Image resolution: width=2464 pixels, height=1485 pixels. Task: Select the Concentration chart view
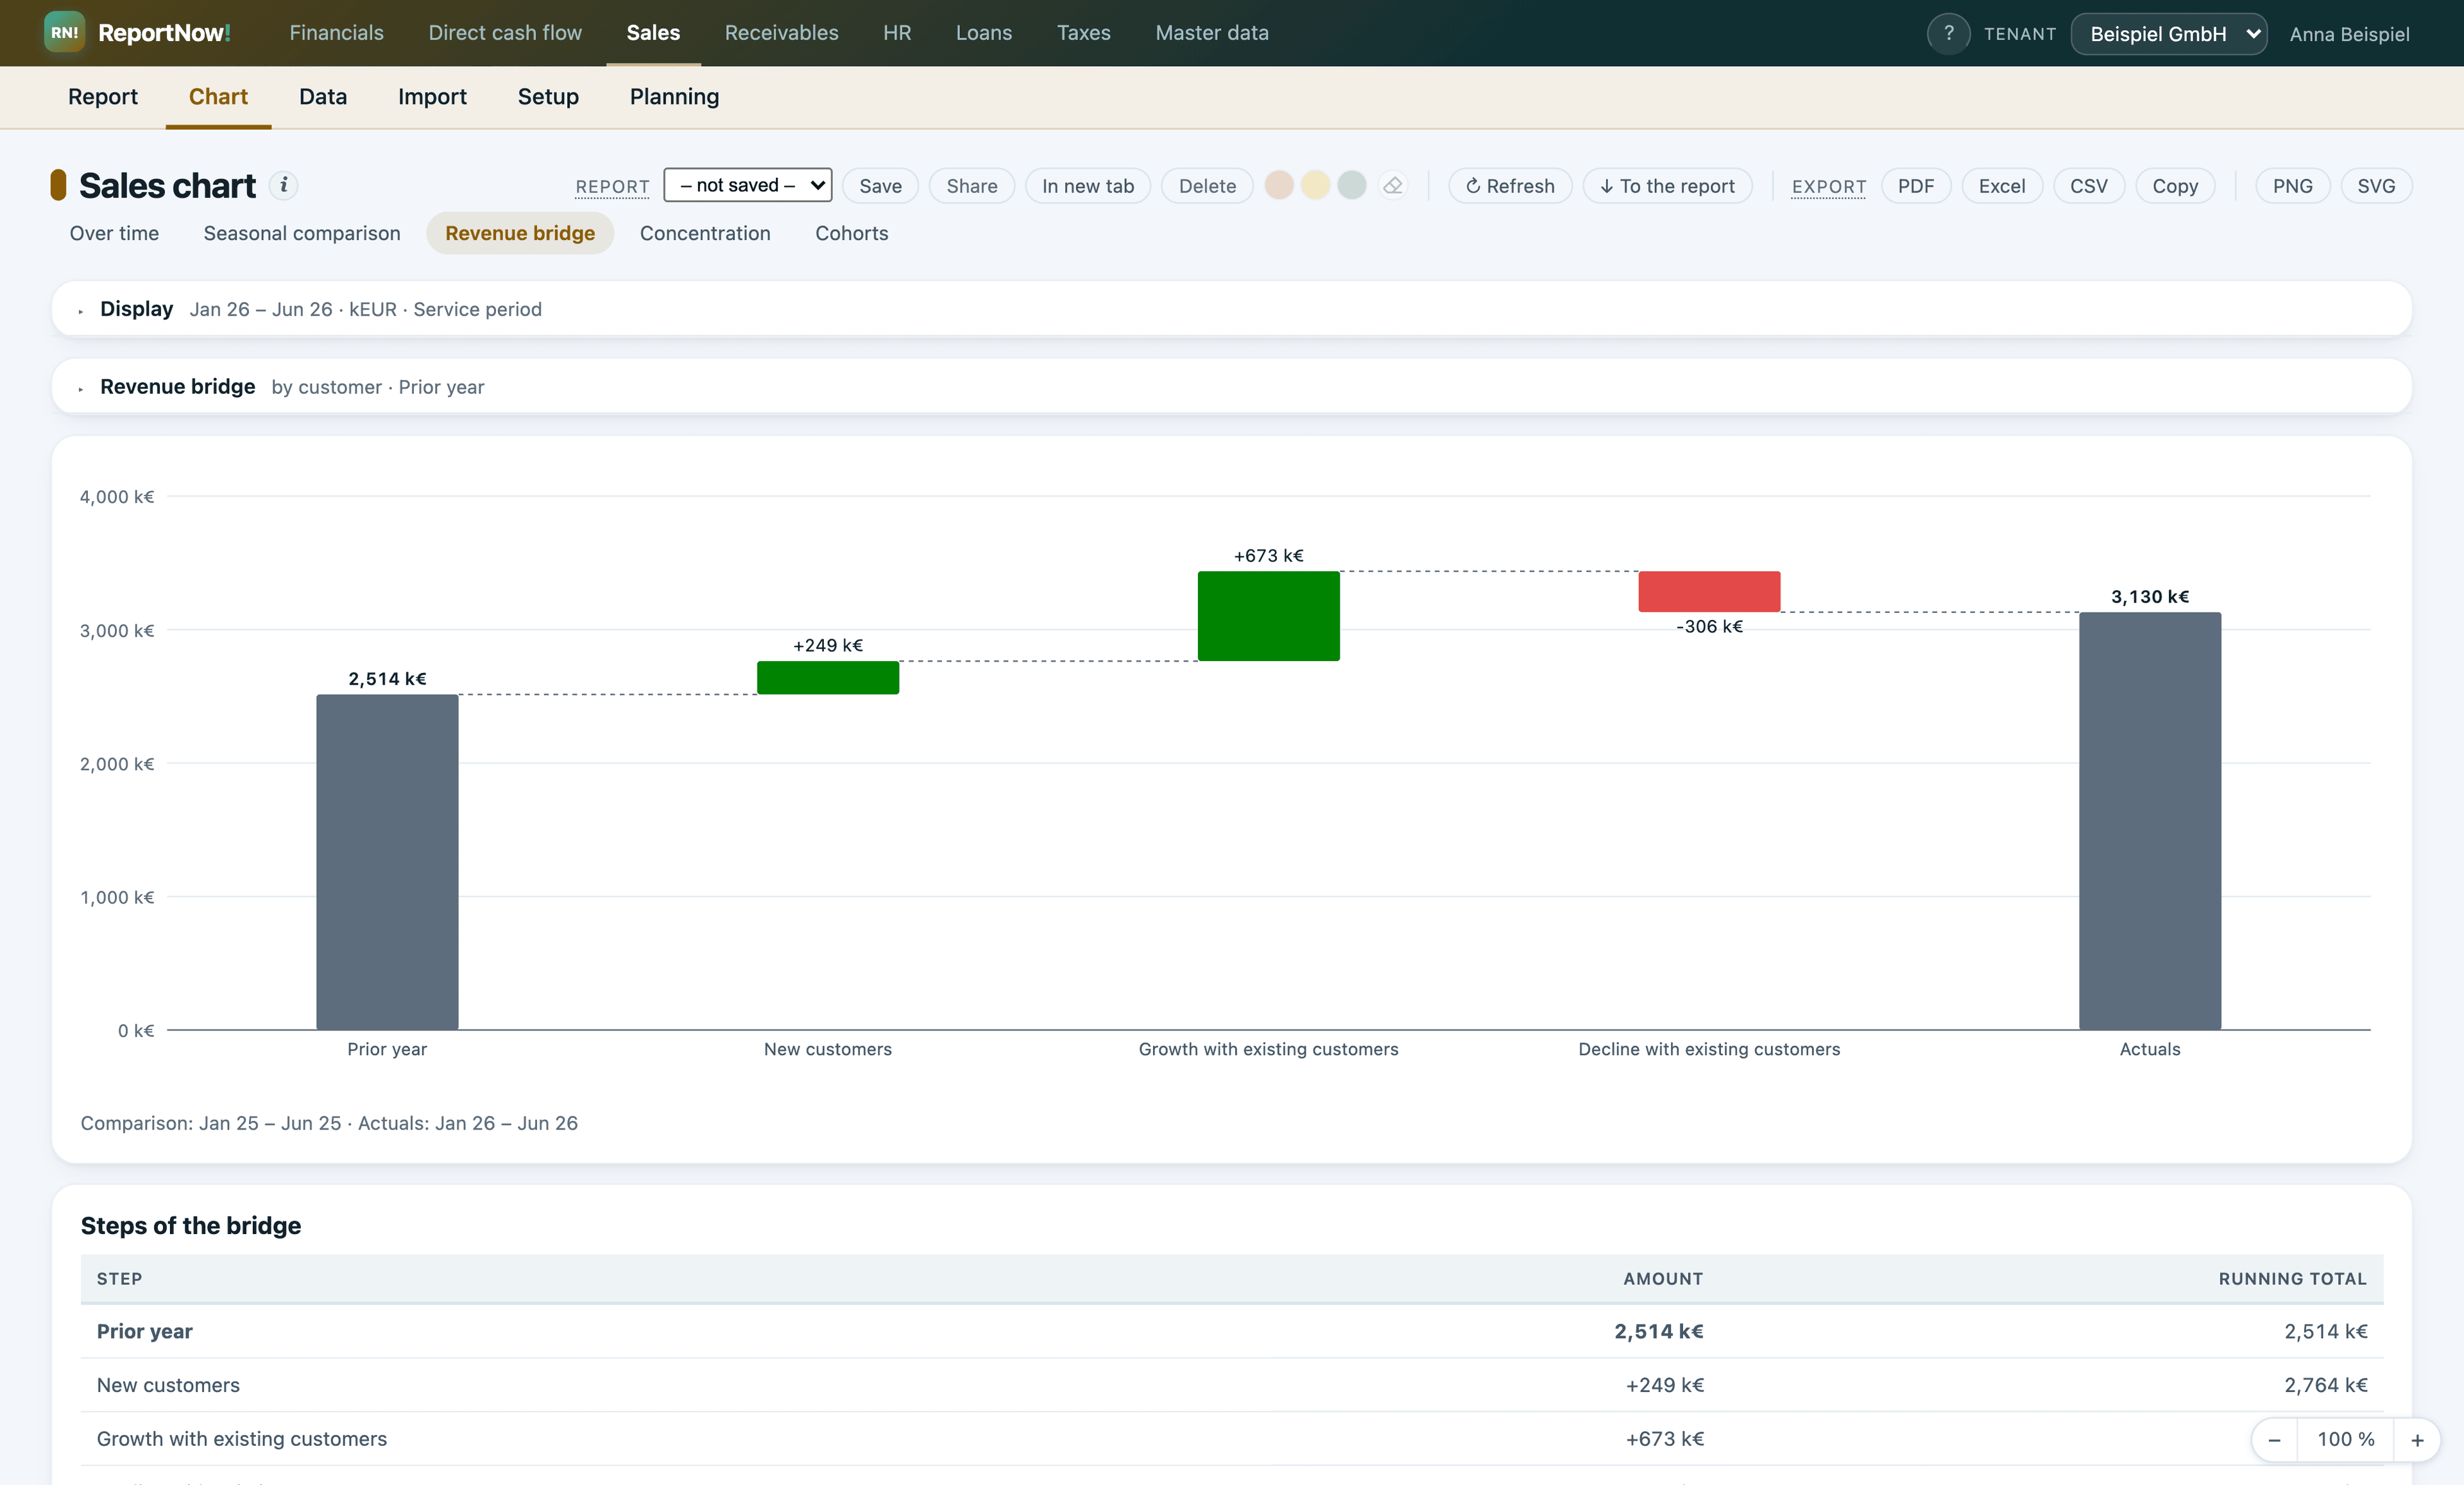pyautogui.click(x=705, y=233)
